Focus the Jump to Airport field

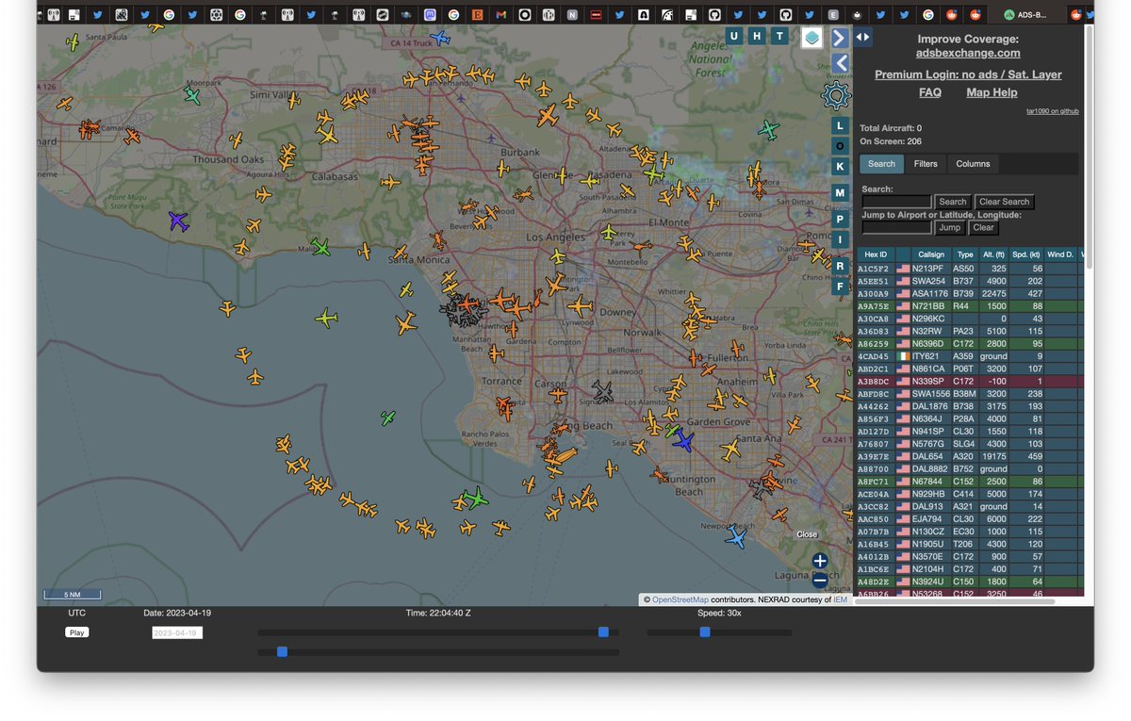pyautogui.click(x=896, y=227)
